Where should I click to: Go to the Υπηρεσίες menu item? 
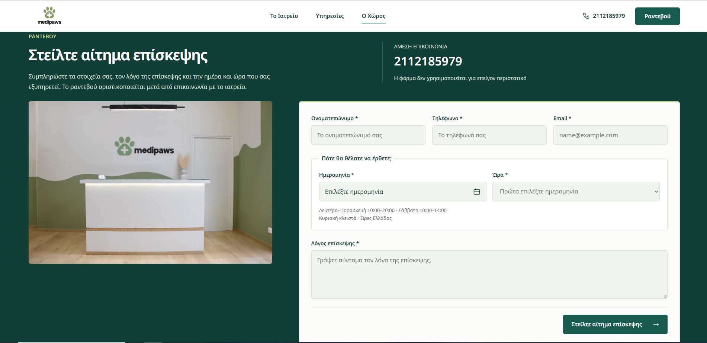pyautogui.click(x=330, y=16)
